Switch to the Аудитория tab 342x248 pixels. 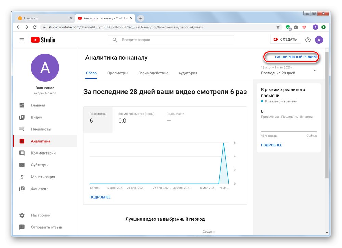pos(187,73)
